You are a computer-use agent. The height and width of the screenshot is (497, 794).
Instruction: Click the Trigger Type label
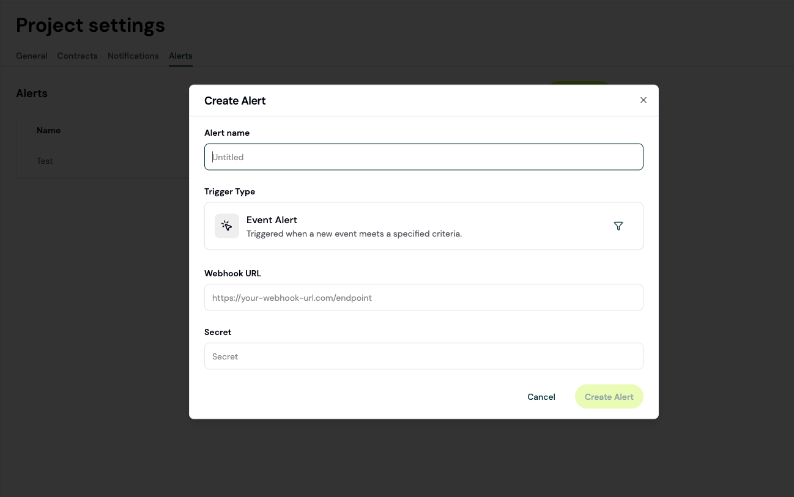(x=229, y=191)
